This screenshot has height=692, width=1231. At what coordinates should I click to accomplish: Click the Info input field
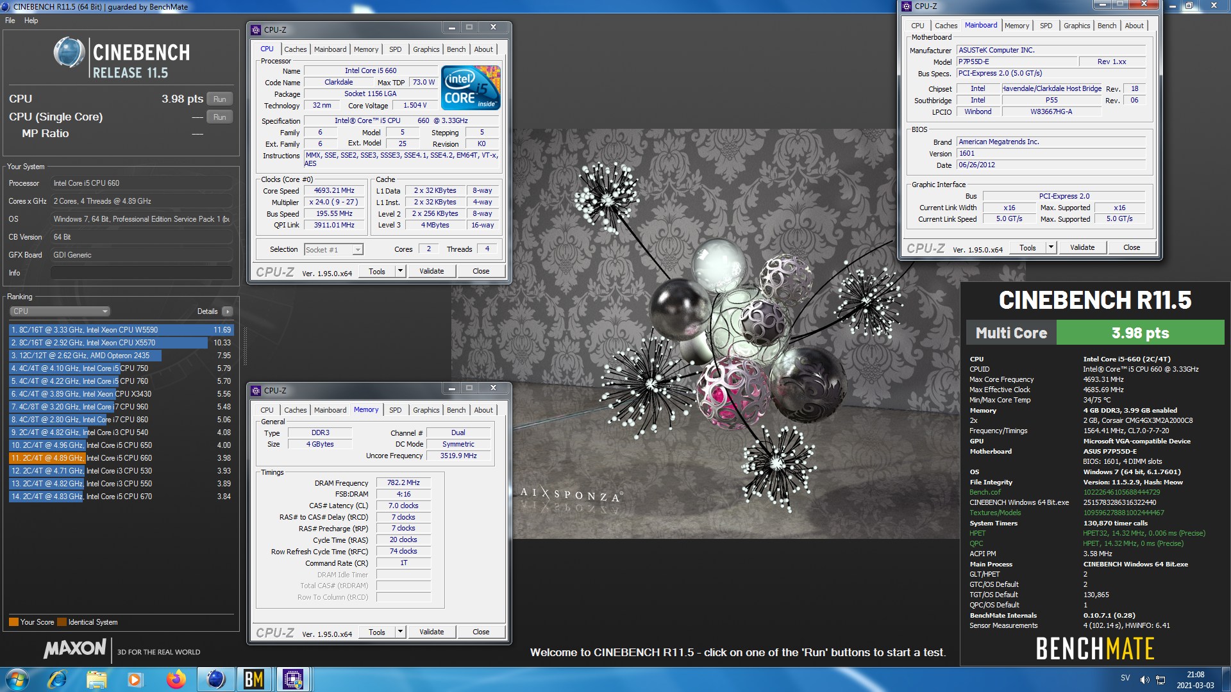pos(141,273)
